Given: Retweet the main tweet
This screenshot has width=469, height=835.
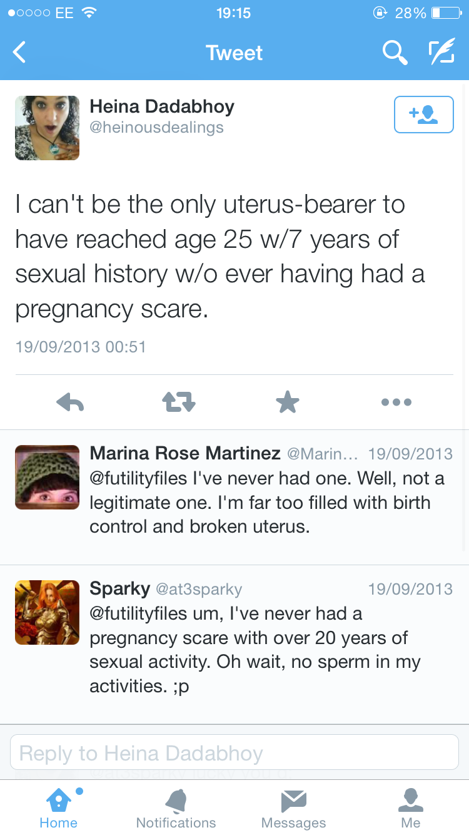Looking at the screenshot, I should pos(179,402).
